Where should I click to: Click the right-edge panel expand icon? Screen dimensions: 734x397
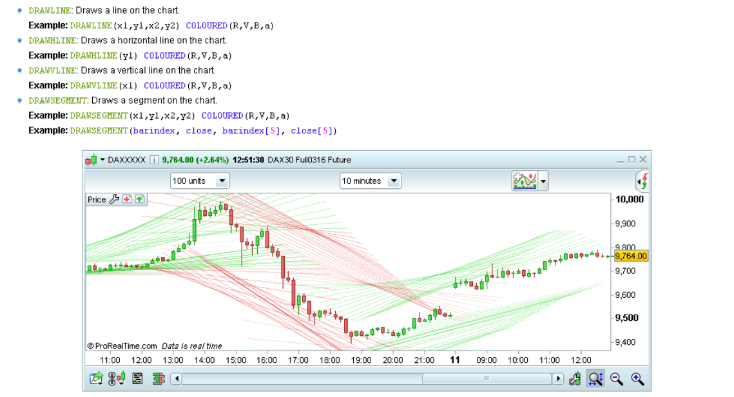click(642, 182)
